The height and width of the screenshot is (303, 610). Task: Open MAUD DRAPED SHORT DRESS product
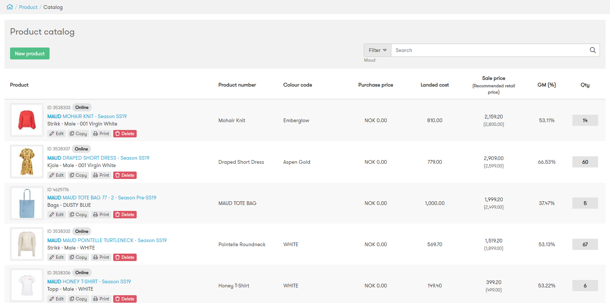[x=98, y=158]
